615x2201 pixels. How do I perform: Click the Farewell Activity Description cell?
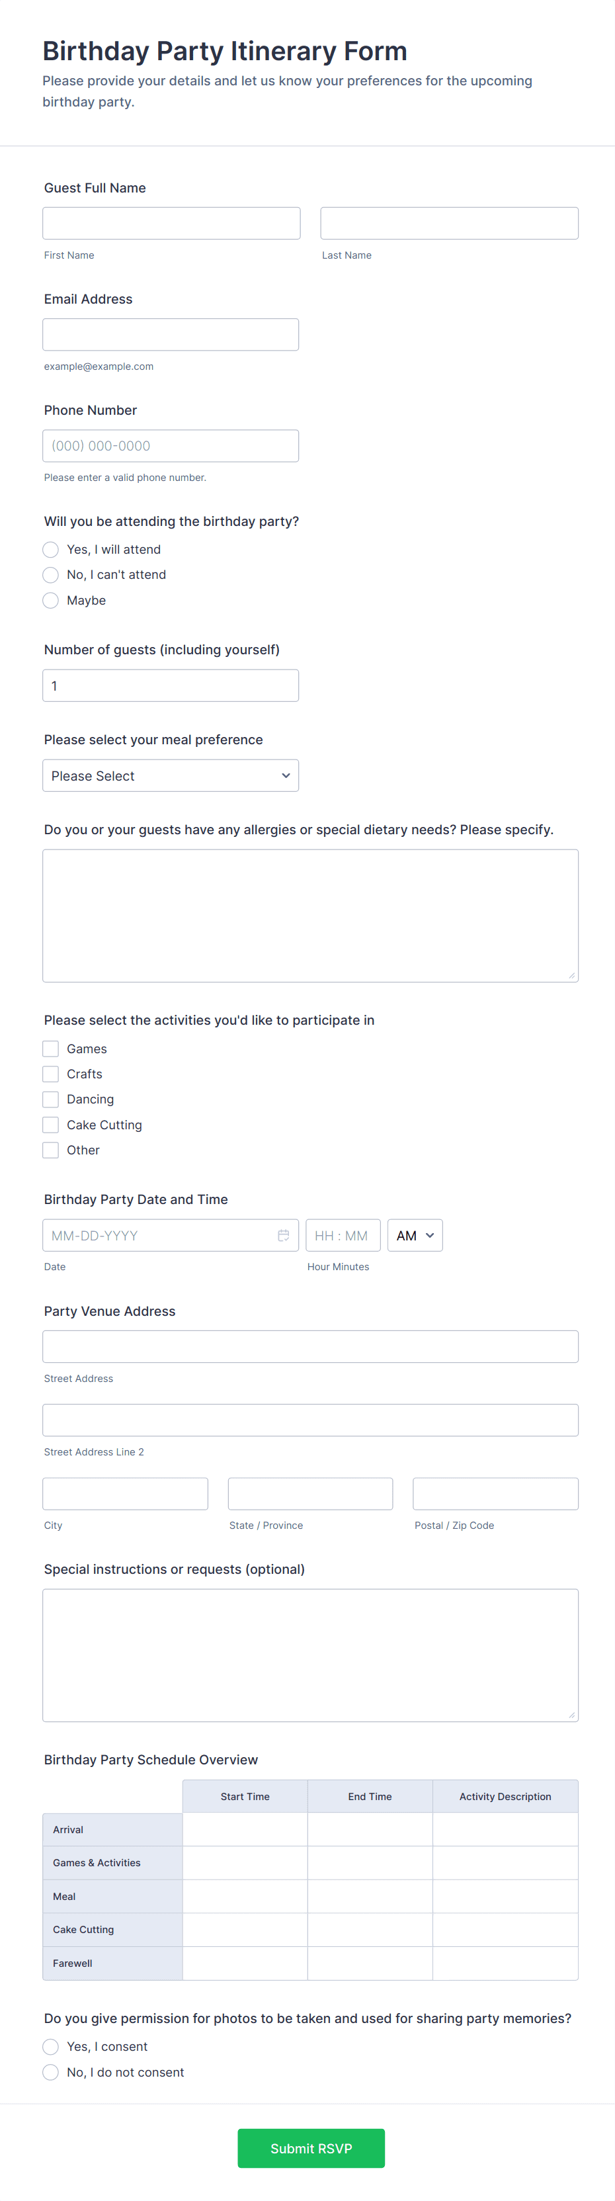(505, 1963)
